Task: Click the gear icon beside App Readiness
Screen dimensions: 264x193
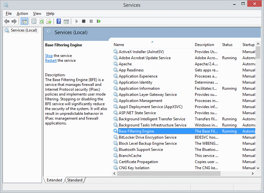Action: point(115,70)
